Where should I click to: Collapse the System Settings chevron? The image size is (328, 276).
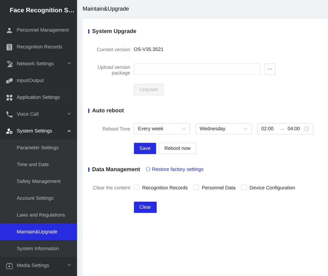[69, 131]
